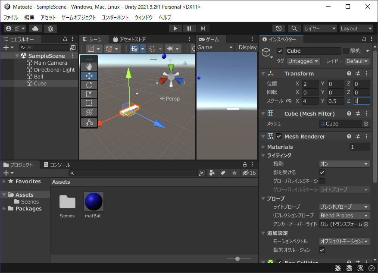
Task: Toggle favorites star in Project search
Action: [234, 173]
